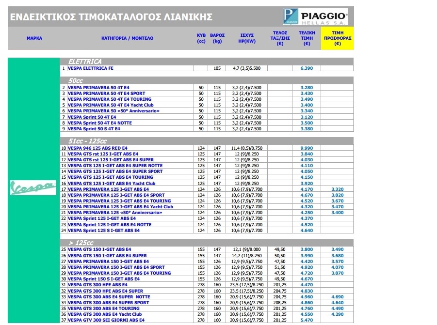The image size is (437, 325).
Task: Select VESPA PRIMAVERA 125 «50° Anniversario»
Action: [115, 213]
